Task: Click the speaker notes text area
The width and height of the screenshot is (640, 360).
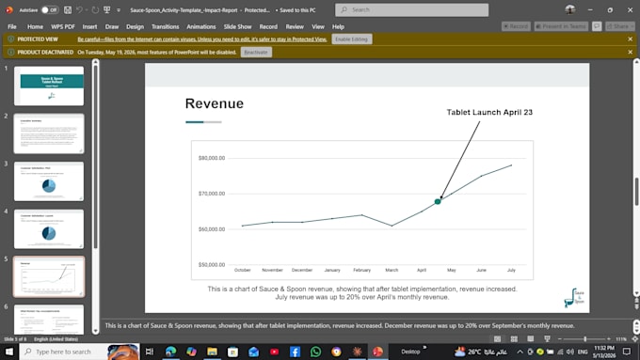Action: [340, 326]
